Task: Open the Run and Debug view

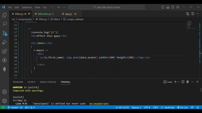Action: [x=4, y=42]
